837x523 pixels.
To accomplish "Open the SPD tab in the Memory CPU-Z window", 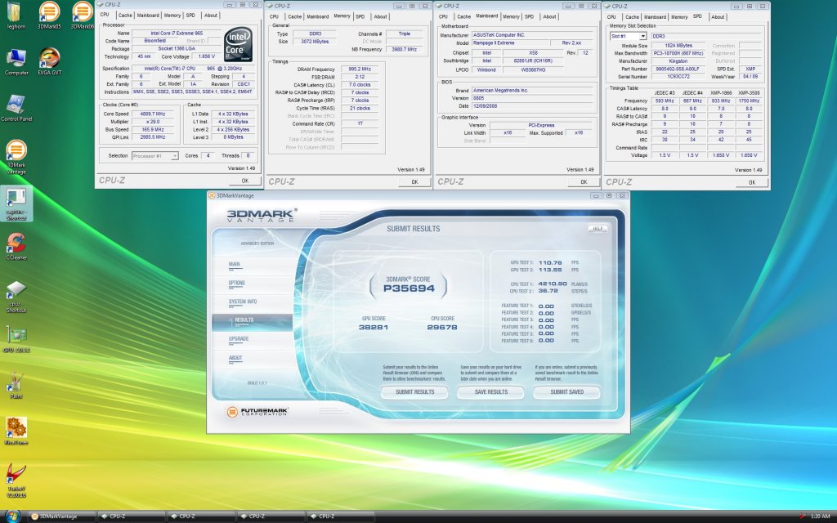I will click(360, 16).
